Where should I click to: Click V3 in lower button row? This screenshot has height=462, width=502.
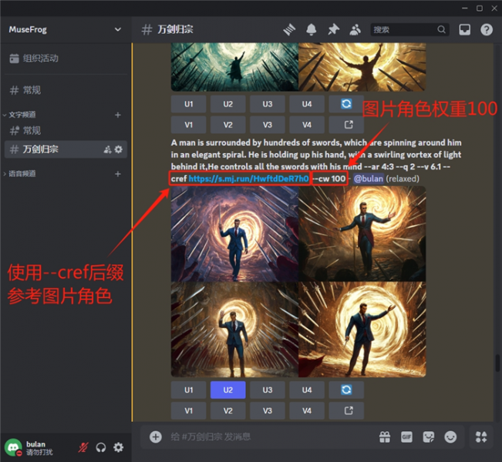click(x=268, y=410)
